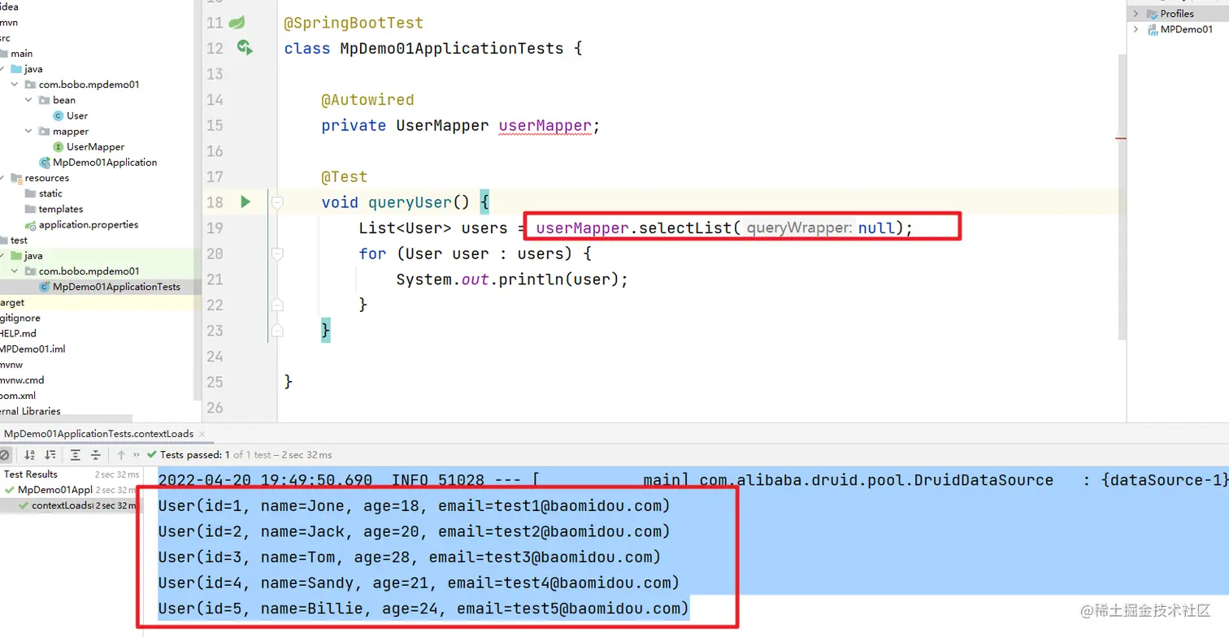Open MpDemo01Application file
Viewport: 1229px width, 637px height.
click(105, 162)
